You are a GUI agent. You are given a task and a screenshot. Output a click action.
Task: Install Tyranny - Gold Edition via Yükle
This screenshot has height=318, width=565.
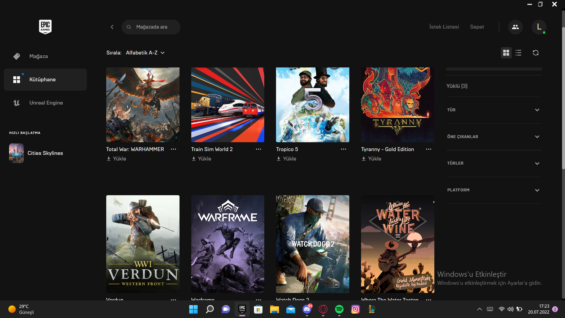coord(371,159)
